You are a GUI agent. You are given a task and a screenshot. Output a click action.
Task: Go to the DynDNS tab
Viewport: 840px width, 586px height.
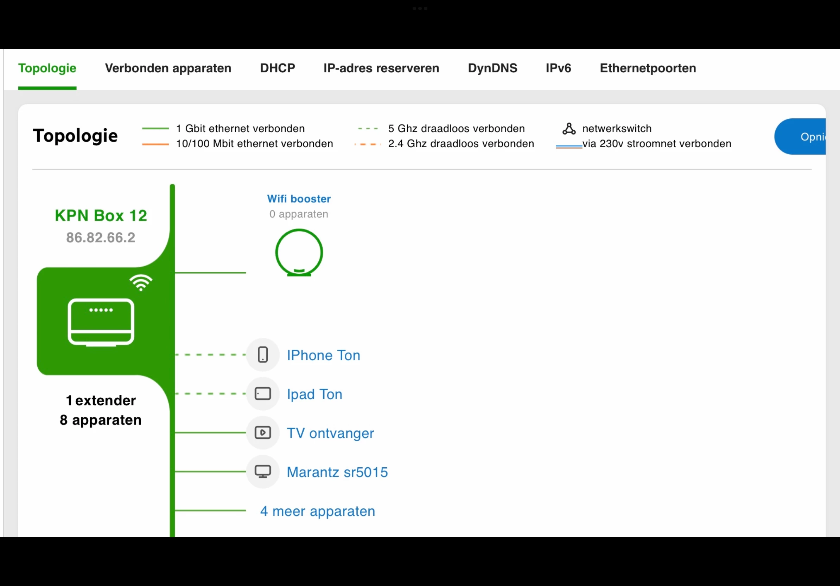[492, 68]
